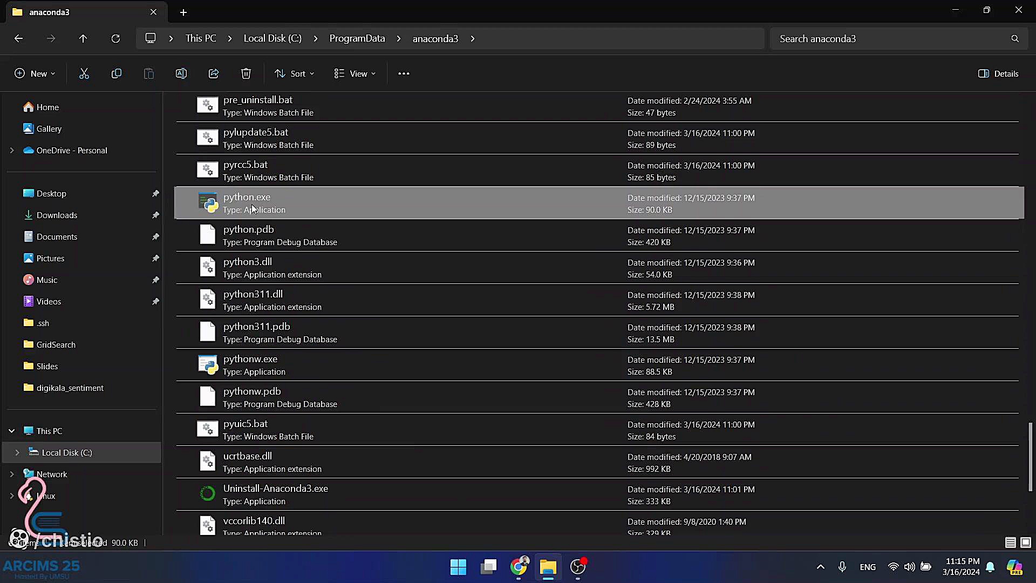The width and height of the screenshot is (1036, 583).
Task: Select the pylupdate5.bat file
Action: click(x=597, y=138)
